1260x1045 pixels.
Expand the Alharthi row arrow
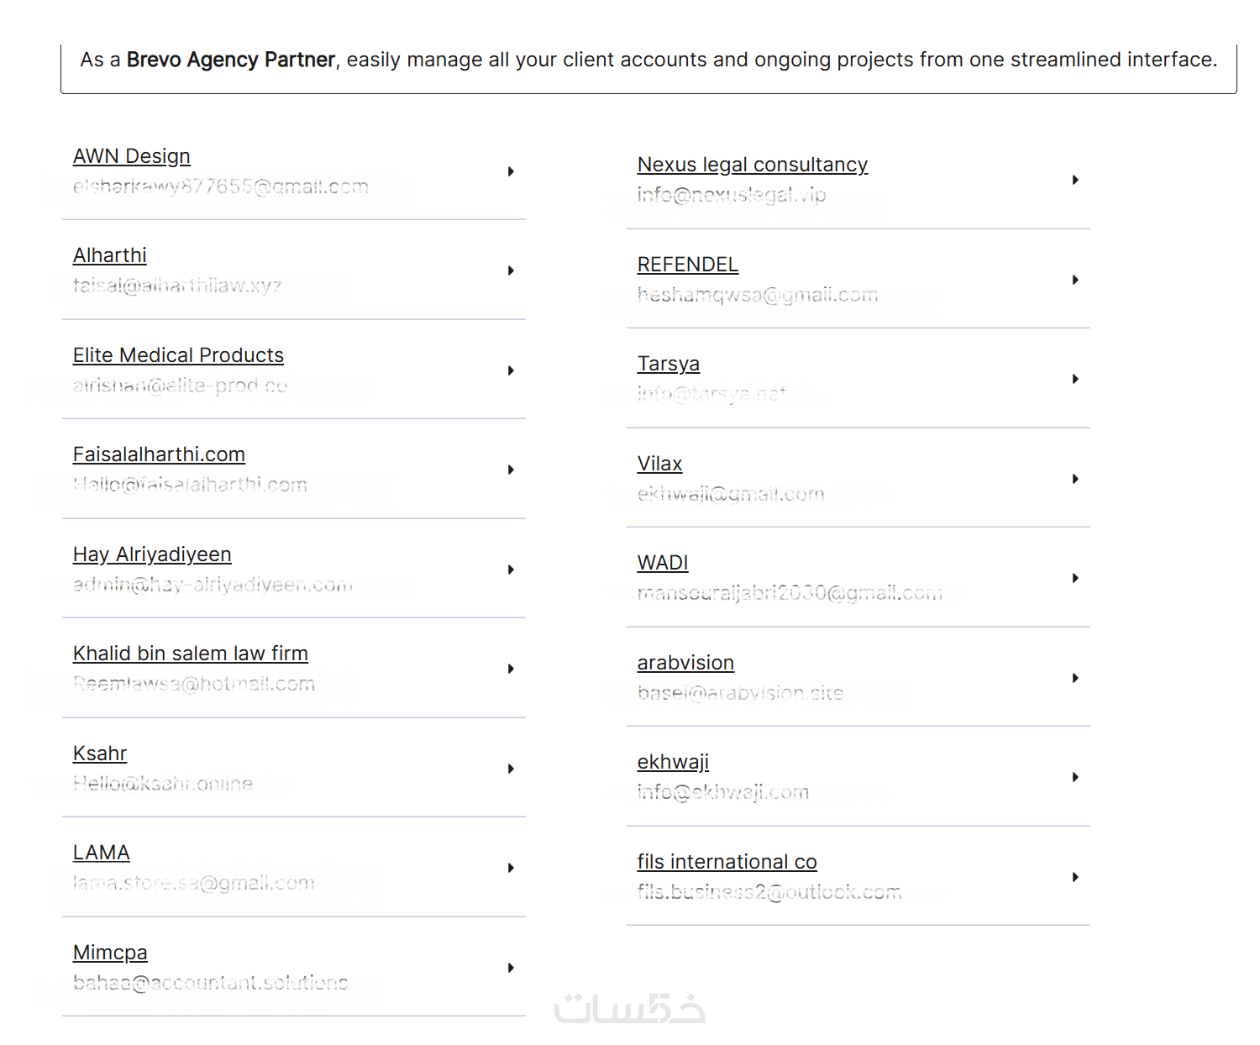(511, 270)
